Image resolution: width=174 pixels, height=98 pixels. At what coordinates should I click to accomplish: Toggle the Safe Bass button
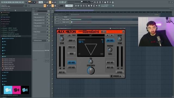pos(110,41)
